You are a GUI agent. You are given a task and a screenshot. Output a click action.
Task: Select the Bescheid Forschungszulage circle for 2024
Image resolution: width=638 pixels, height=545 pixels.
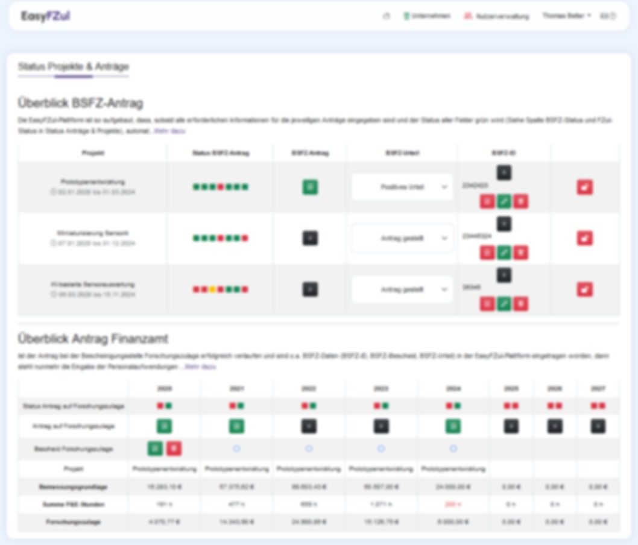click(x=453, y=449)
